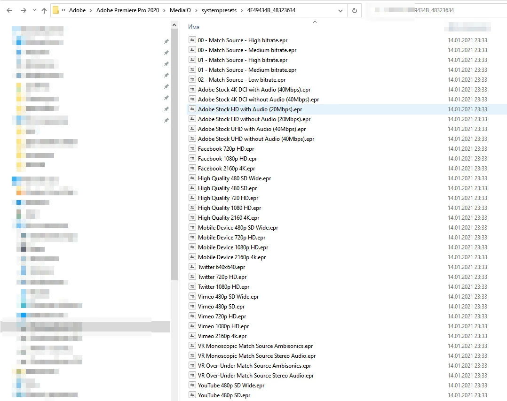
Task: Expand subfolders chevron after systempresets breadcrumb
Action: point(242,10)
